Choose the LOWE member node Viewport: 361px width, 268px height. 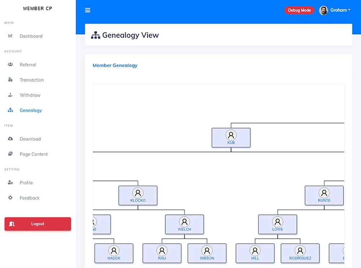click(x=278, y=224)
